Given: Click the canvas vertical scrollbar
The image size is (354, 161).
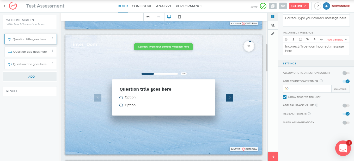Looking at the screenshot, I should pos(266,58).
